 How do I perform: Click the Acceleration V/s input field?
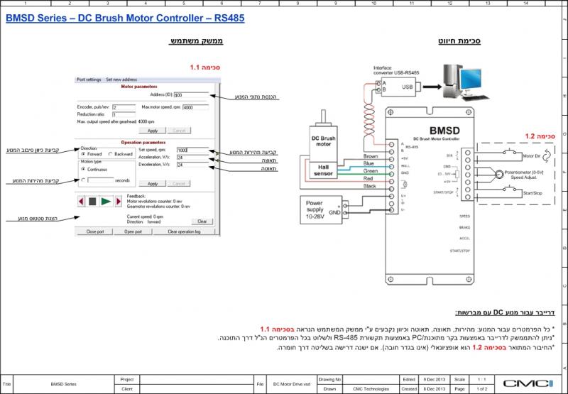[x=192, y=157]
